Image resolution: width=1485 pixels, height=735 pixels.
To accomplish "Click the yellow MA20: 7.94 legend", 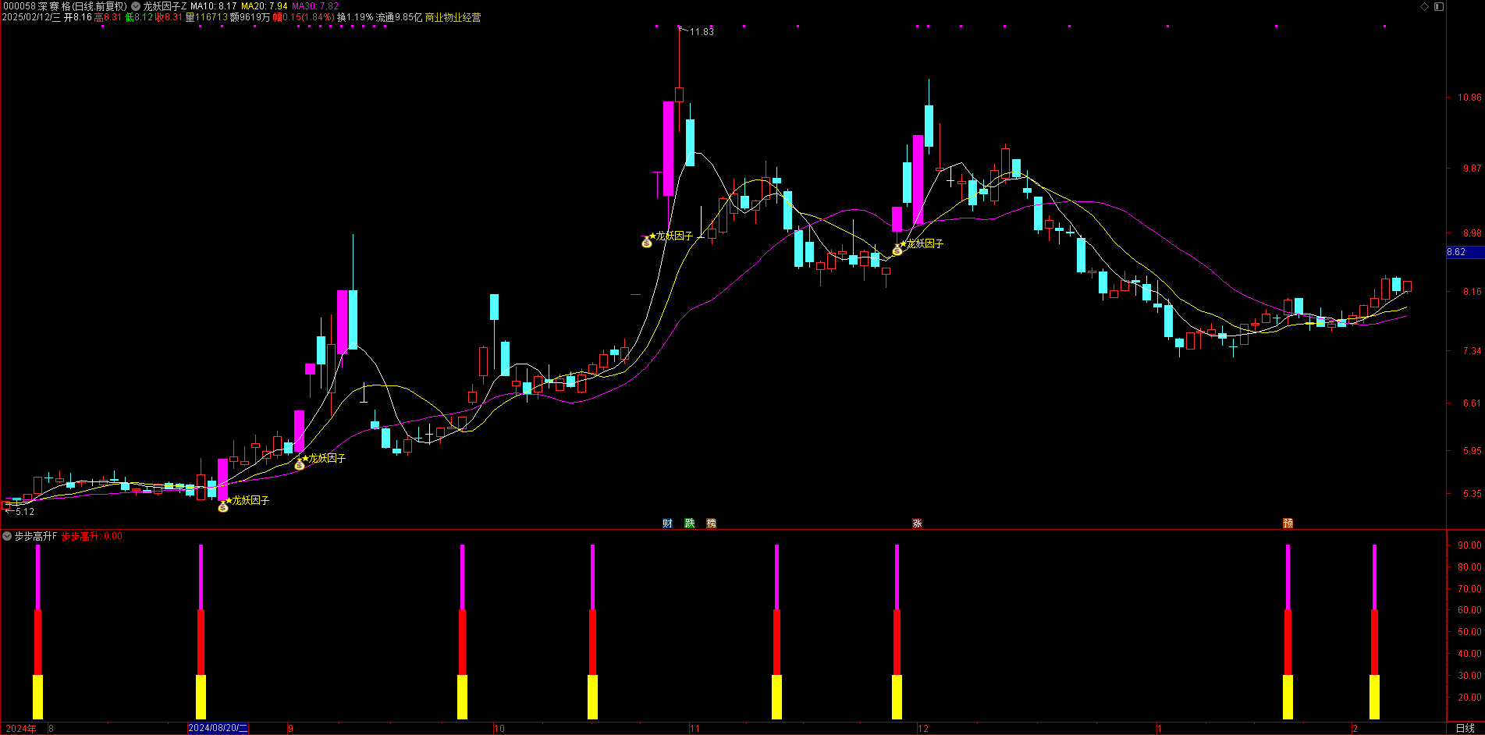I will [265, 6].
